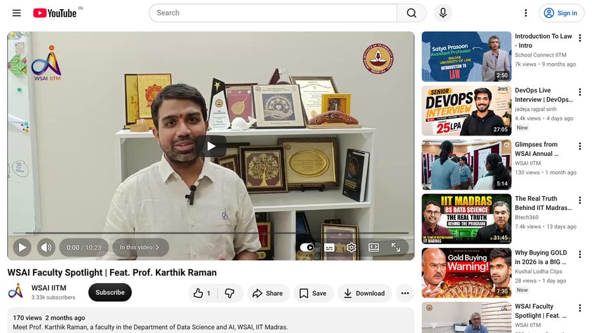Save video to playlist
The image size is (592, 333).
pos(313,293)
